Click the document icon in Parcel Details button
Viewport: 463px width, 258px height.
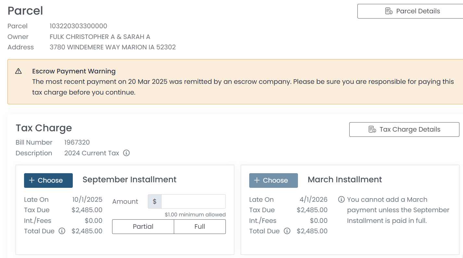pos(389,11)
